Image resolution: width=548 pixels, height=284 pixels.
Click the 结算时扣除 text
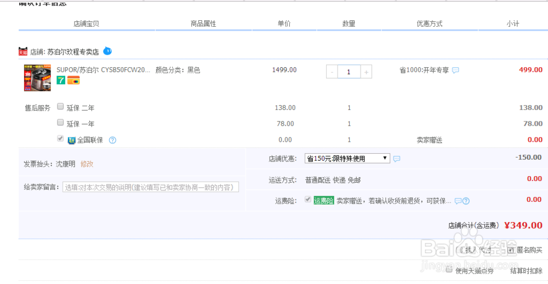526,271
